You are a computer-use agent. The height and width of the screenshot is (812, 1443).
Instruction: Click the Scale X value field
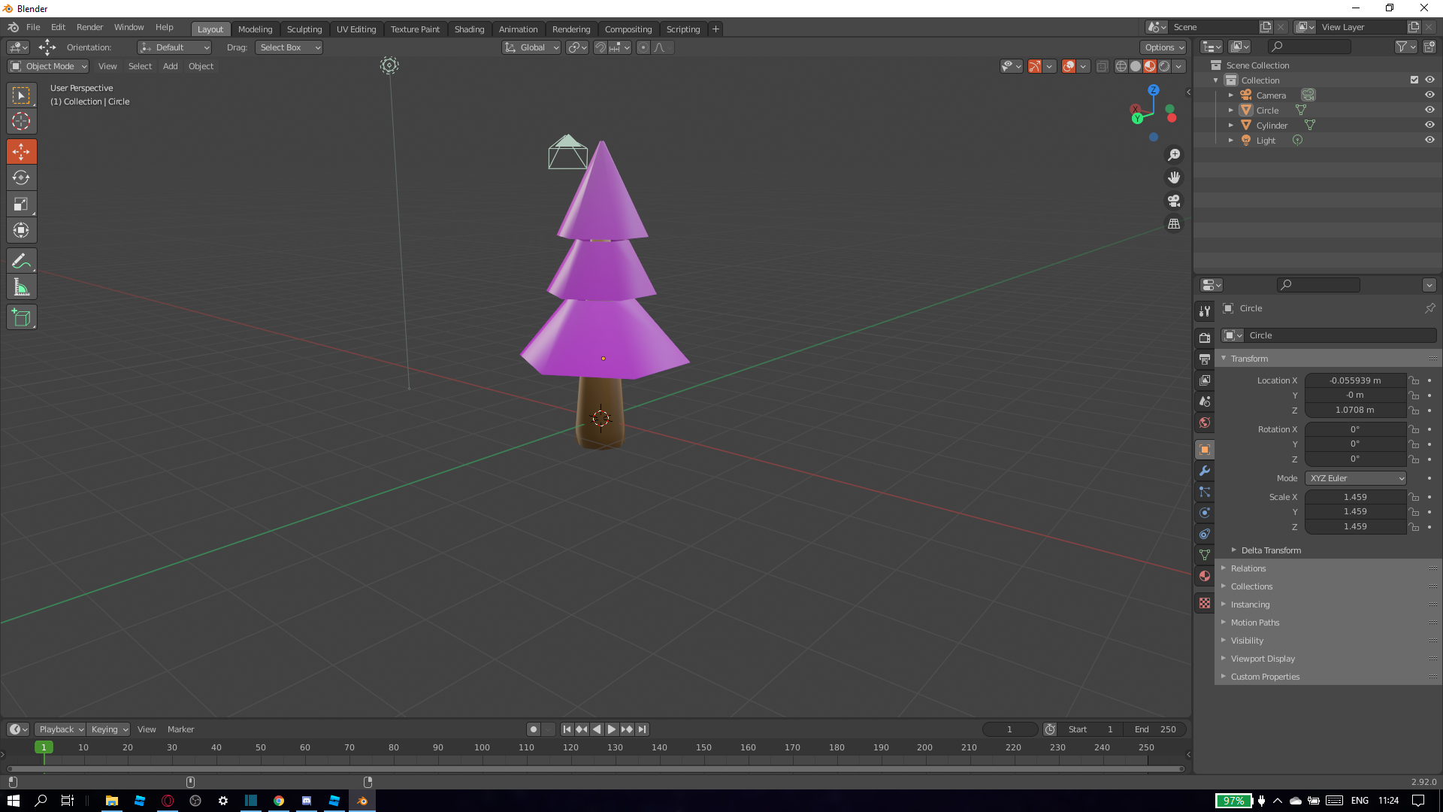tap(1354, 497)
